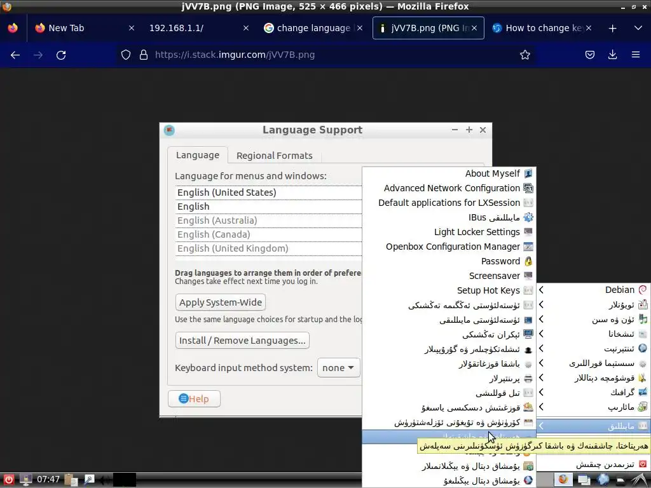Click the Firefox button in taskbar
Screen dimensions: 651x488
point(563,480)
